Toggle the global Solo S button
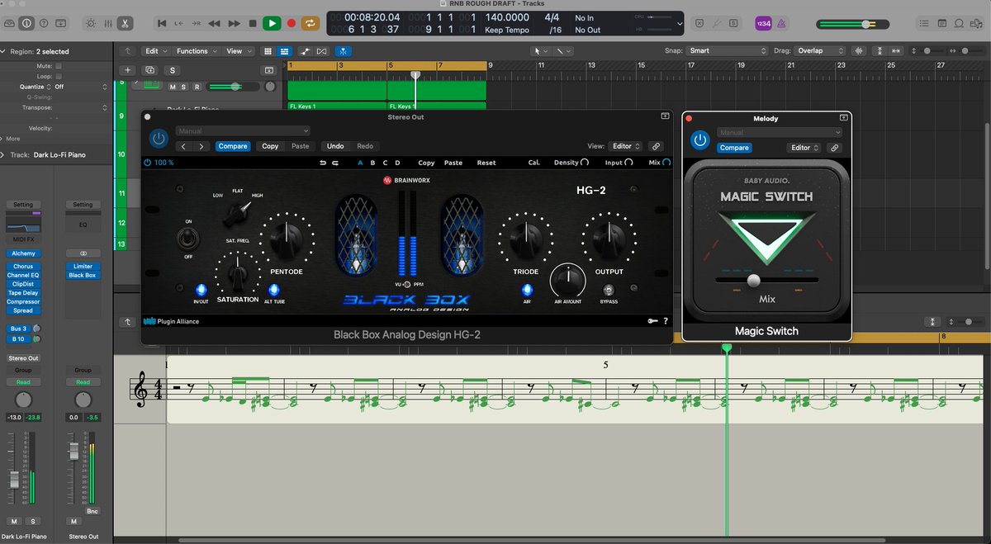Screen dimensions: 991x544 (172, 70)
